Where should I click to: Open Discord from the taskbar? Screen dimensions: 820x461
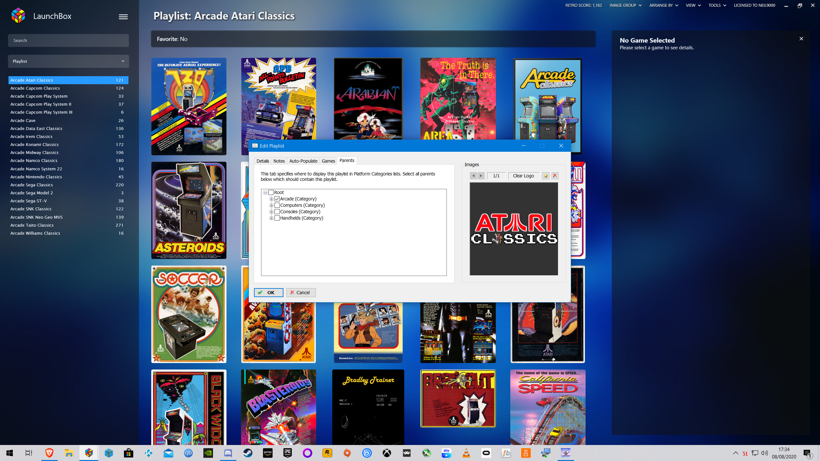point(228,453)
